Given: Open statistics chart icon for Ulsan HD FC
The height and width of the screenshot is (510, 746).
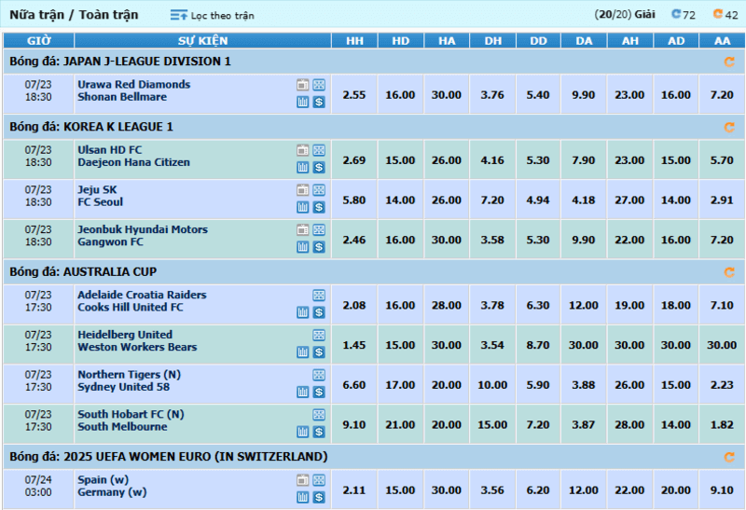Looking at the screenshot, I should point(302,168).
